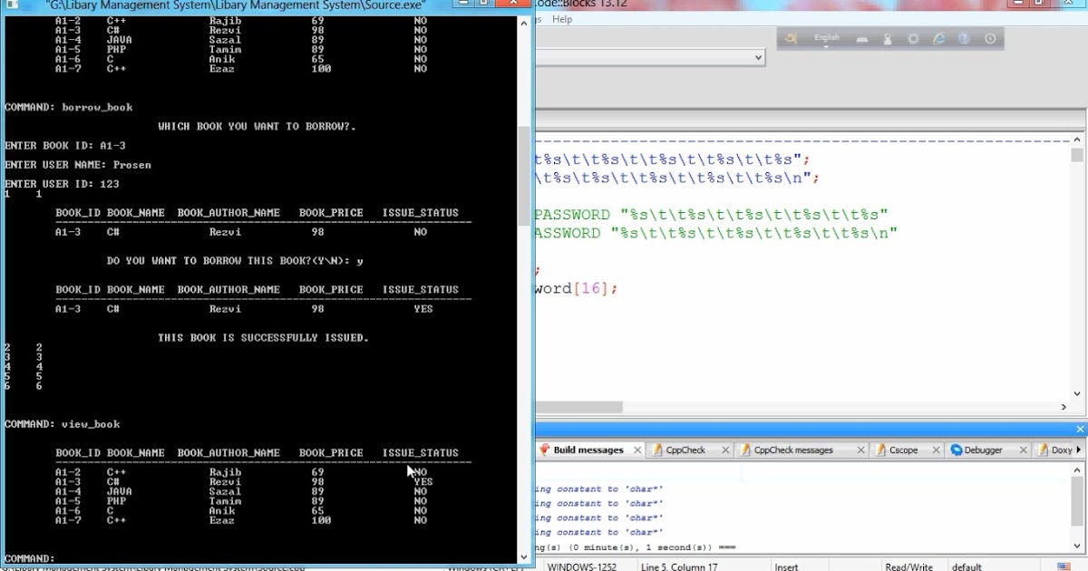
Task: Click 'word[16];' in the code editor
Action: coord(577,288)
